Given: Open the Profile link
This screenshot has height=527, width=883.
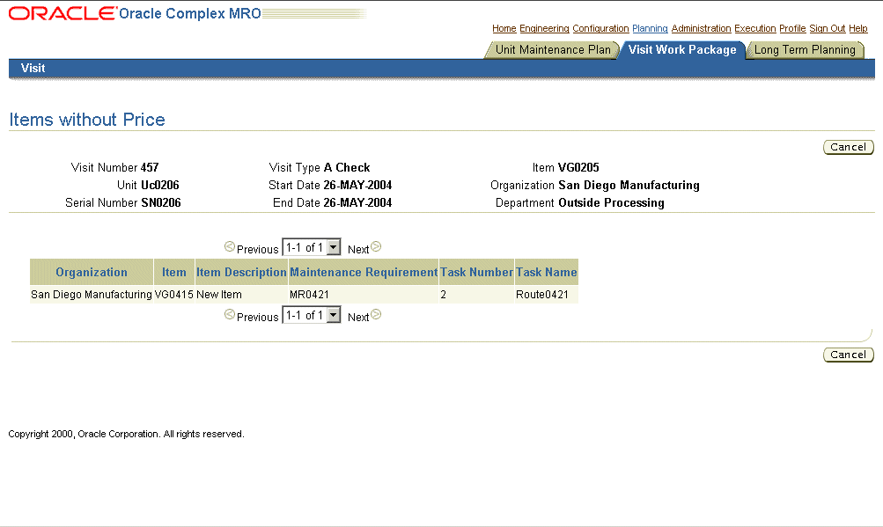Looking at the screenshot, I should point(792,28).
